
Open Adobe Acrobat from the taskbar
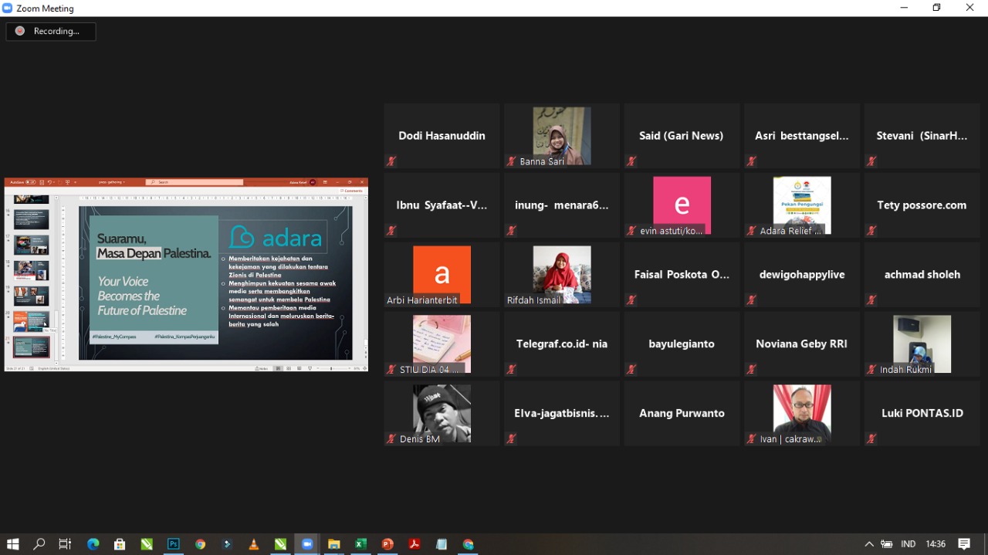(x=414, y=544)
